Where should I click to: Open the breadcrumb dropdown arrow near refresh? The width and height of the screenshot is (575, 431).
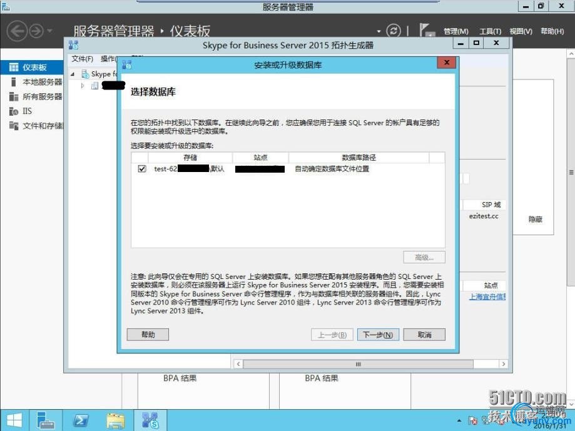click(x=379, y=31)
